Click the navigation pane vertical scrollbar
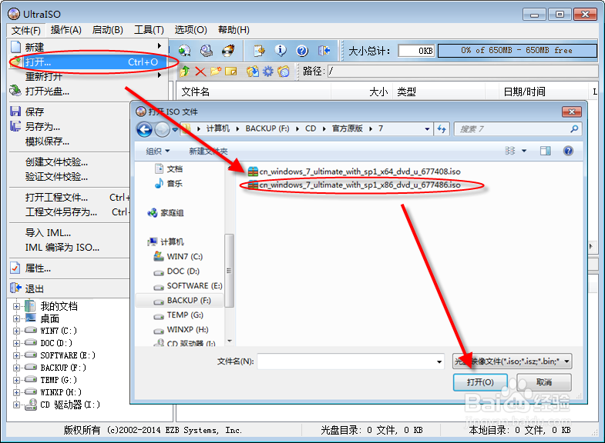The height and width of the screenshot is (443, 605). point(229,271)
